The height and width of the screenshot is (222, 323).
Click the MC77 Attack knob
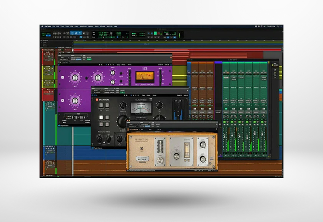point(113,72)
